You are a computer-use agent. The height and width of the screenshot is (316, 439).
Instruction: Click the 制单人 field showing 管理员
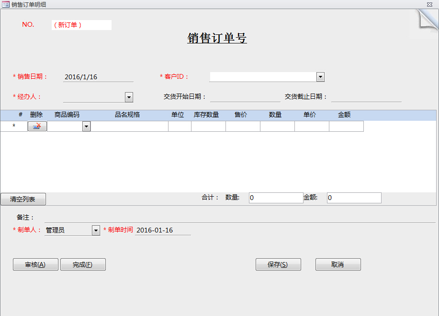[x=68, y=230]
